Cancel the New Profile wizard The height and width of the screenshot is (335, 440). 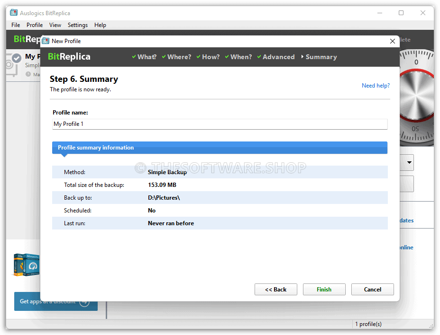(x=372, y=290)
